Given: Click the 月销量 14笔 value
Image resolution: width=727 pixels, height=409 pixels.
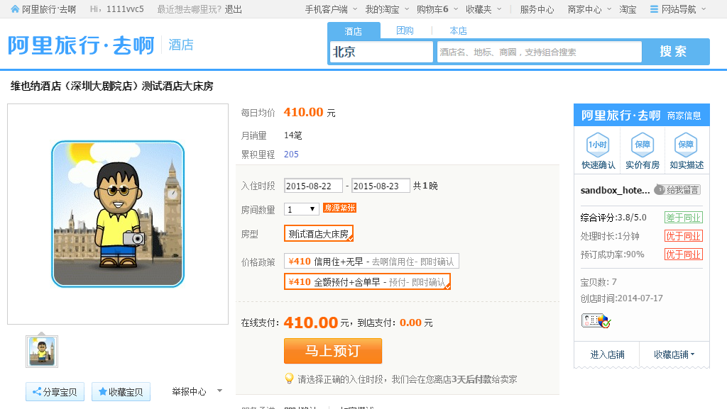Looking at the screenshot, I should [x=293, y=135].
